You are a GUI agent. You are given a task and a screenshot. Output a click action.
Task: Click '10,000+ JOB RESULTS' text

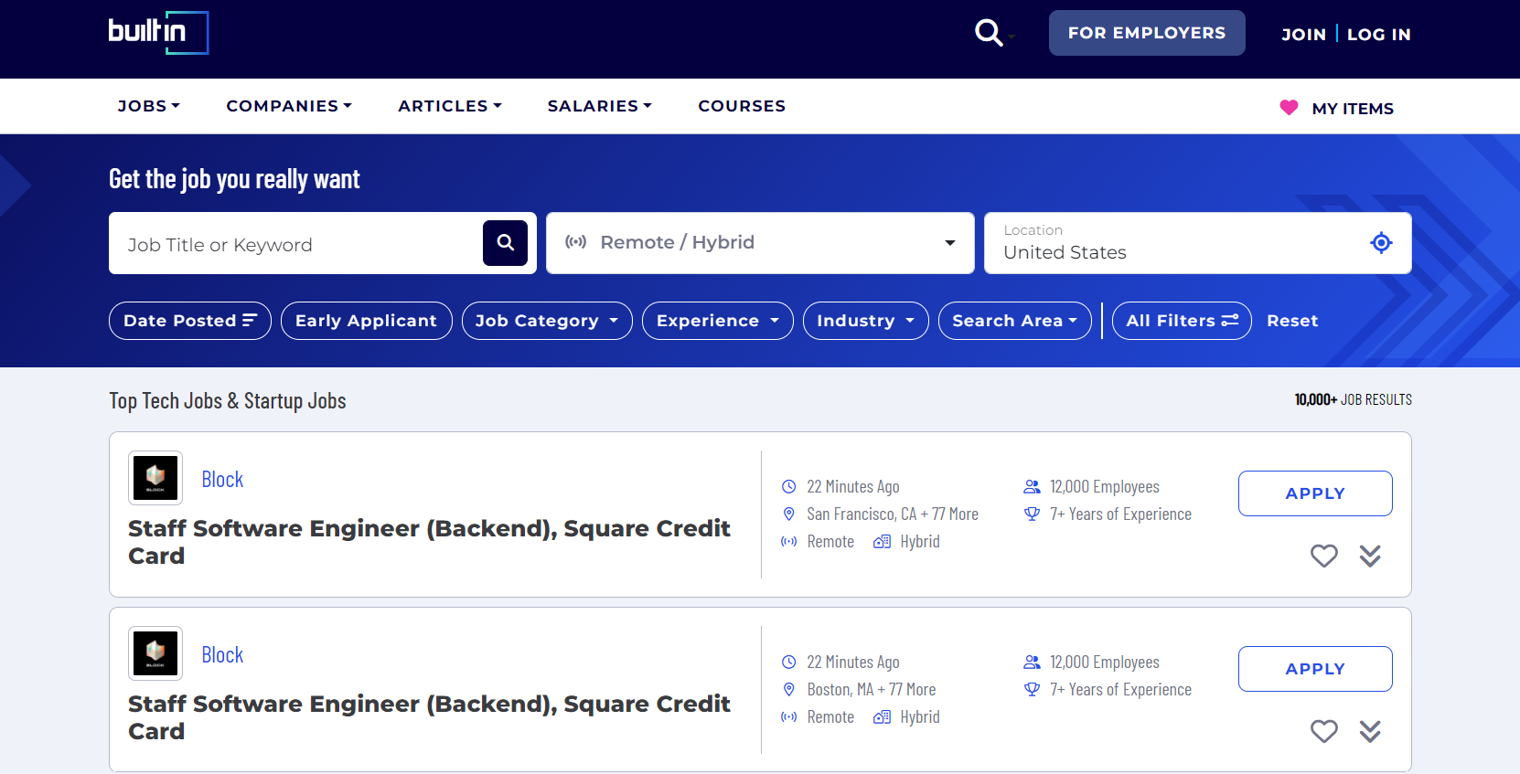click(1353, 399)
